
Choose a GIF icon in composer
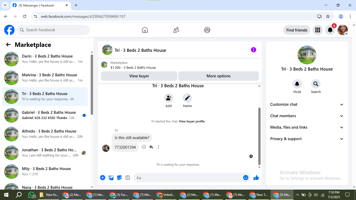[127, 178]
